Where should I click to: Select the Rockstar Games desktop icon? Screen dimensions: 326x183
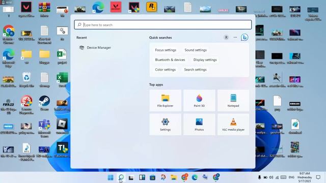point(152,7)
